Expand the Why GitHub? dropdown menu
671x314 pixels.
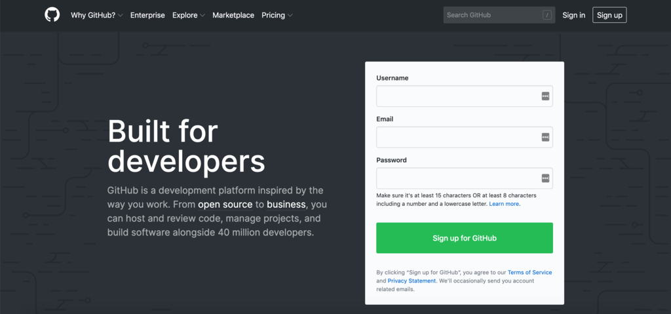(x=97, y=15)
